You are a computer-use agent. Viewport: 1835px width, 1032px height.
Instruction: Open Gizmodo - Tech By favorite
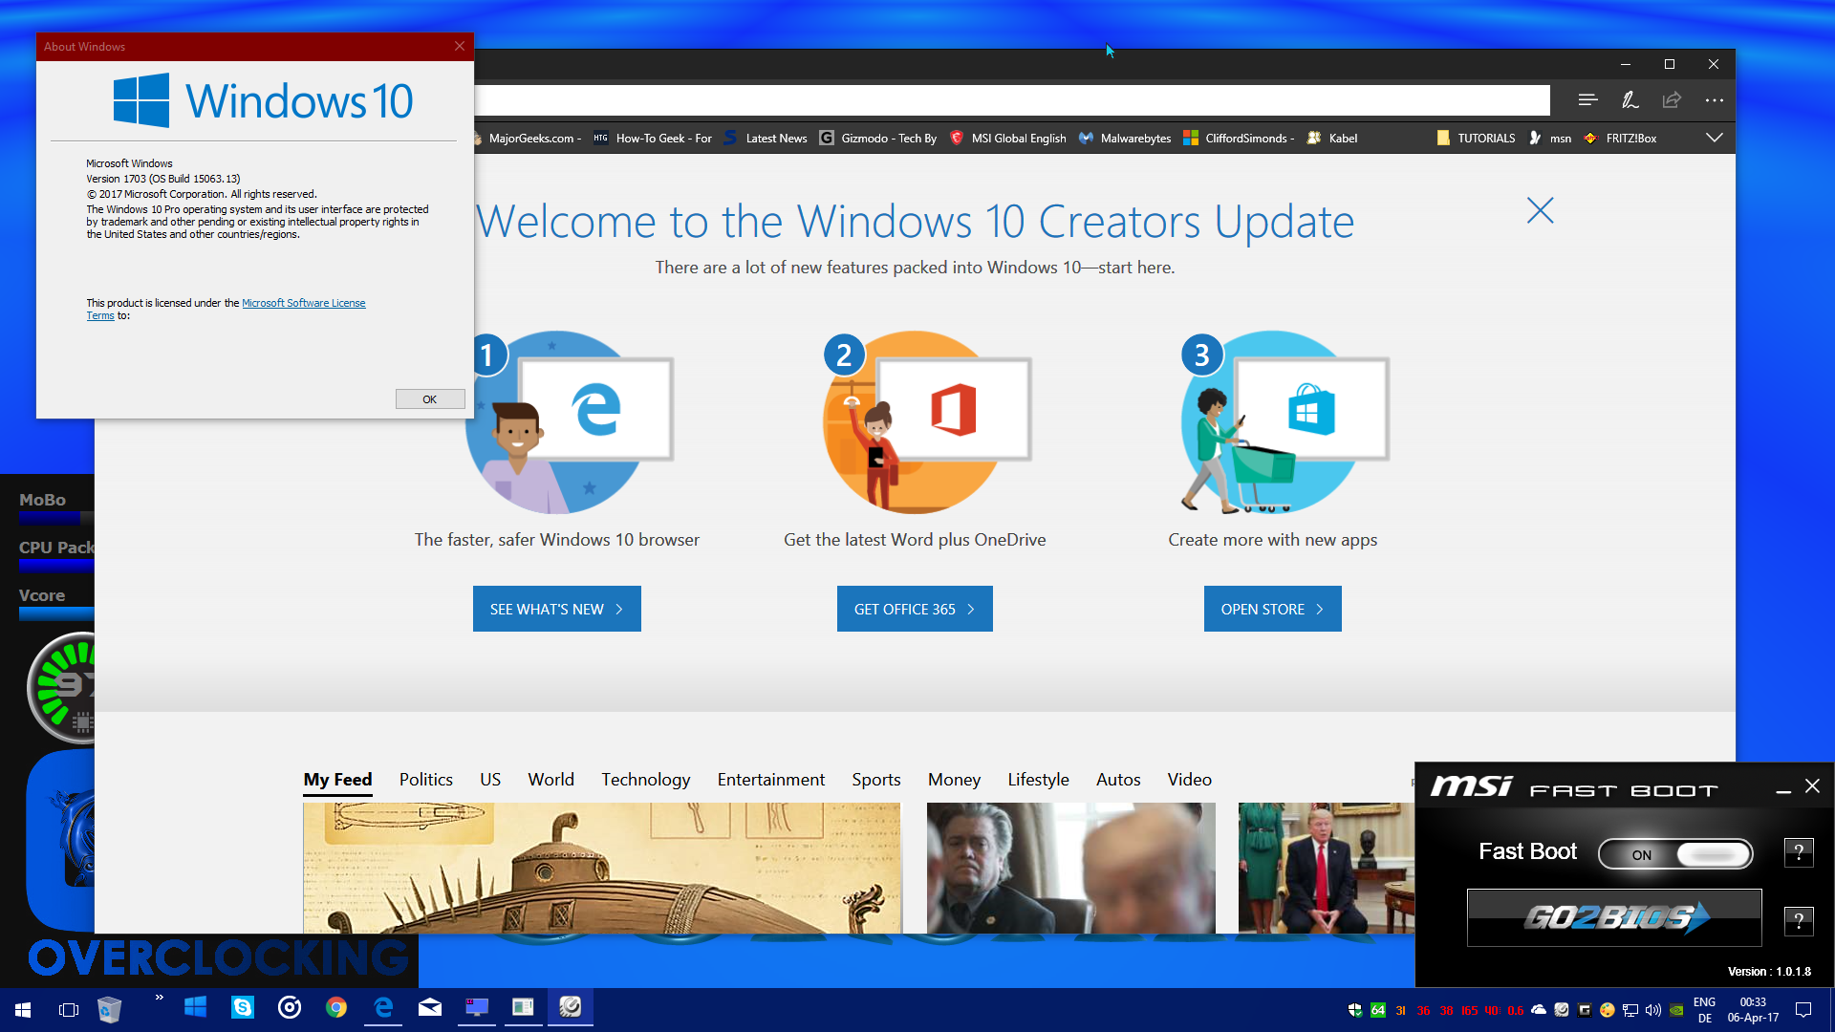(x=878, y=139)
